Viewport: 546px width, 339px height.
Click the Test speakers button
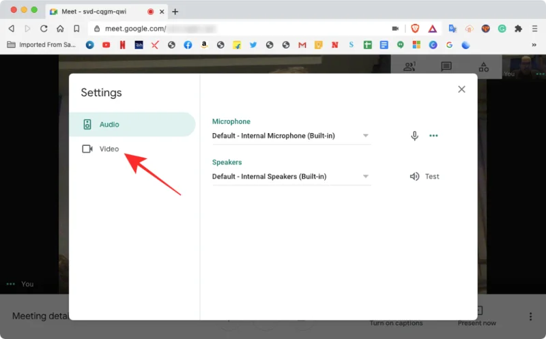[425, 177]
